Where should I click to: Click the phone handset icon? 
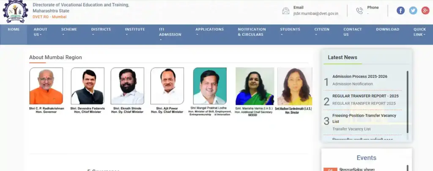coord(359,11)
